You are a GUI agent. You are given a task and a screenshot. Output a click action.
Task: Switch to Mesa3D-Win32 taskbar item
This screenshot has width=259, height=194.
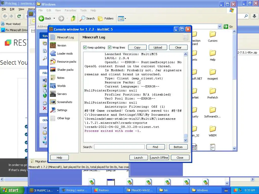[x=140, y=190]
